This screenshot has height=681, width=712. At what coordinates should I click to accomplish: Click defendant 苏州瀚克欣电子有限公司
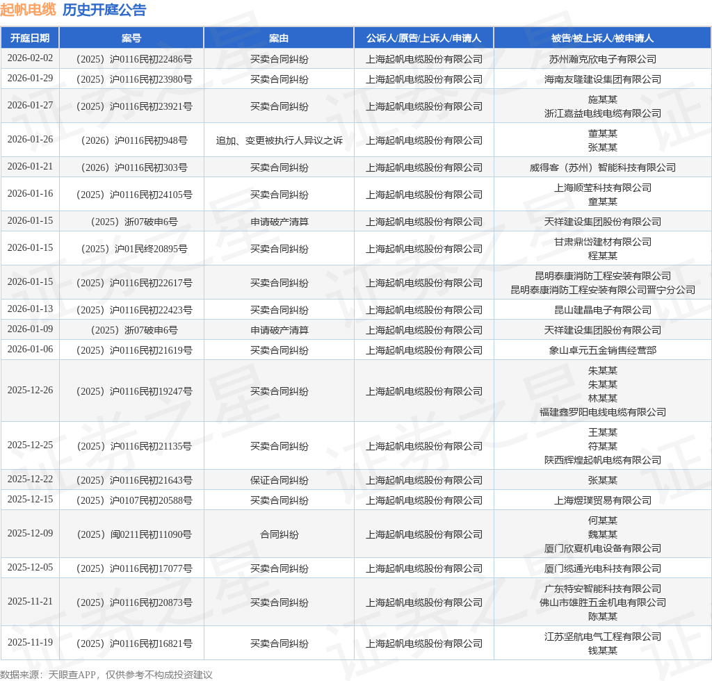pyautogui.click(x=603, y=59)
